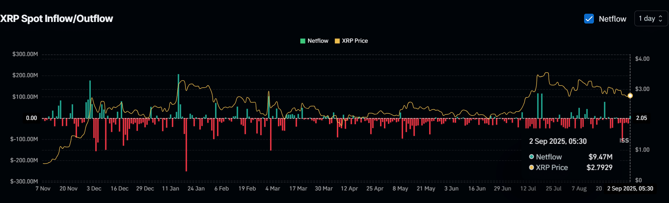Toggle the yellow XRP Price legend series
Image resolution: width=669 pixels, height=203 pixels.
point(351,41)
